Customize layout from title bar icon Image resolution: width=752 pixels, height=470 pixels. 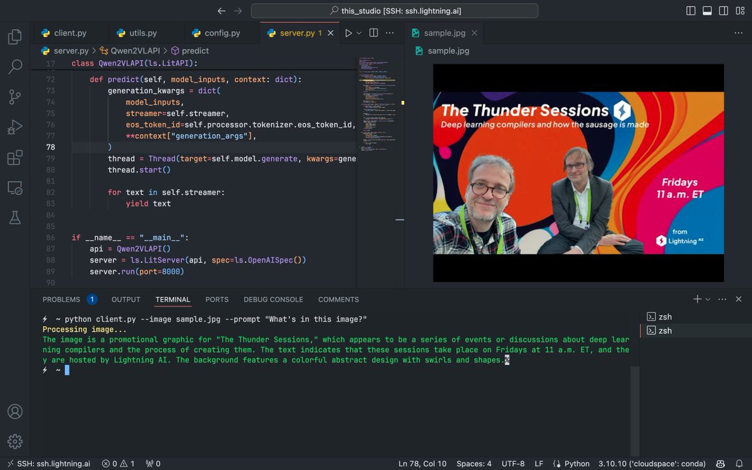click(x=739, y=11)
